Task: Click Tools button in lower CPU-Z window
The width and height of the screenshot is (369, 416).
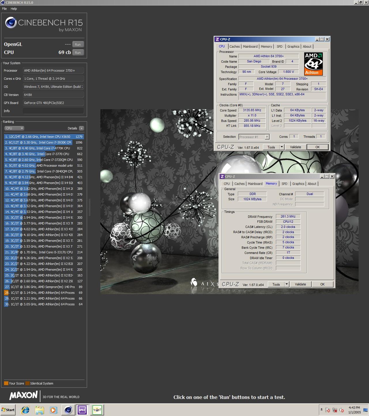Action: (x=276, y=285)
